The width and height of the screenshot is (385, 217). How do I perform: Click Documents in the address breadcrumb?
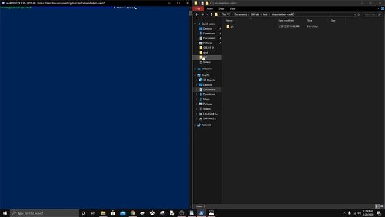240,14
